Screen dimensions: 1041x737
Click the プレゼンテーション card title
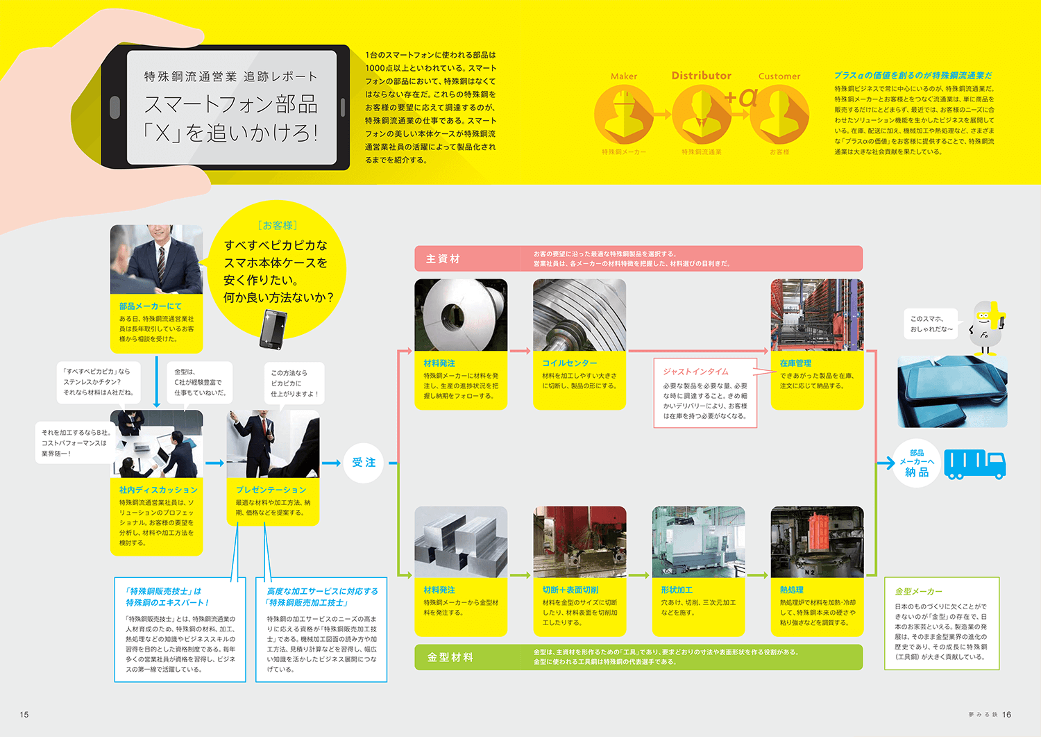pyautogui.click(x=271, y=490)
